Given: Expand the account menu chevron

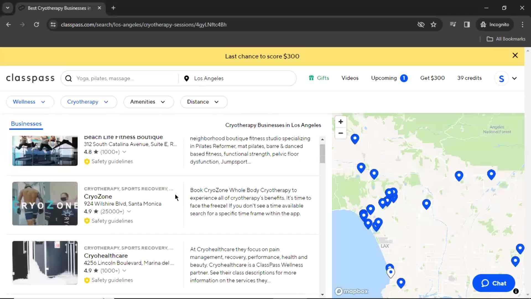Looking at the screenshot, I should (x=514, y=78).
